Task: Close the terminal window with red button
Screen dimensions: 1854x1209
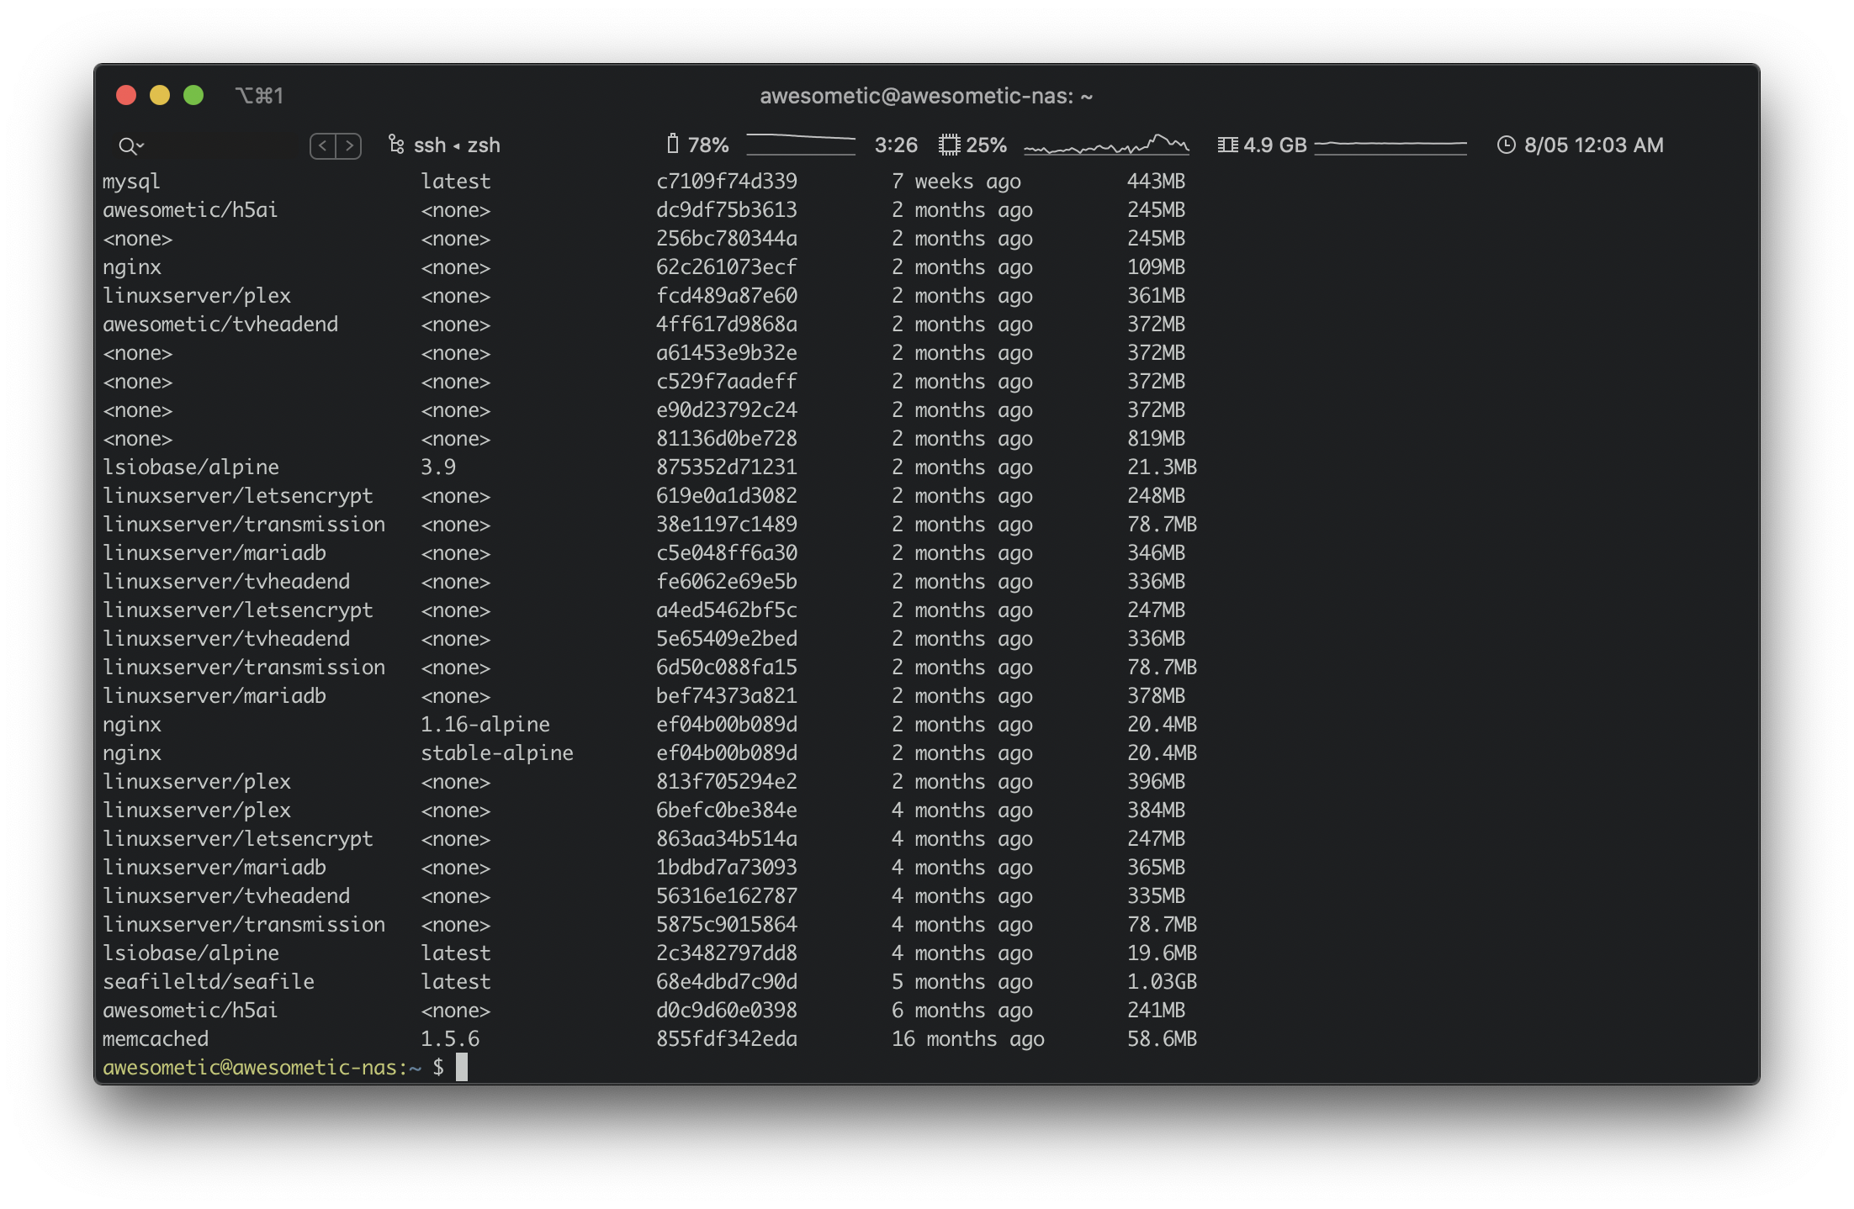Action: click(x=126, y=95)
